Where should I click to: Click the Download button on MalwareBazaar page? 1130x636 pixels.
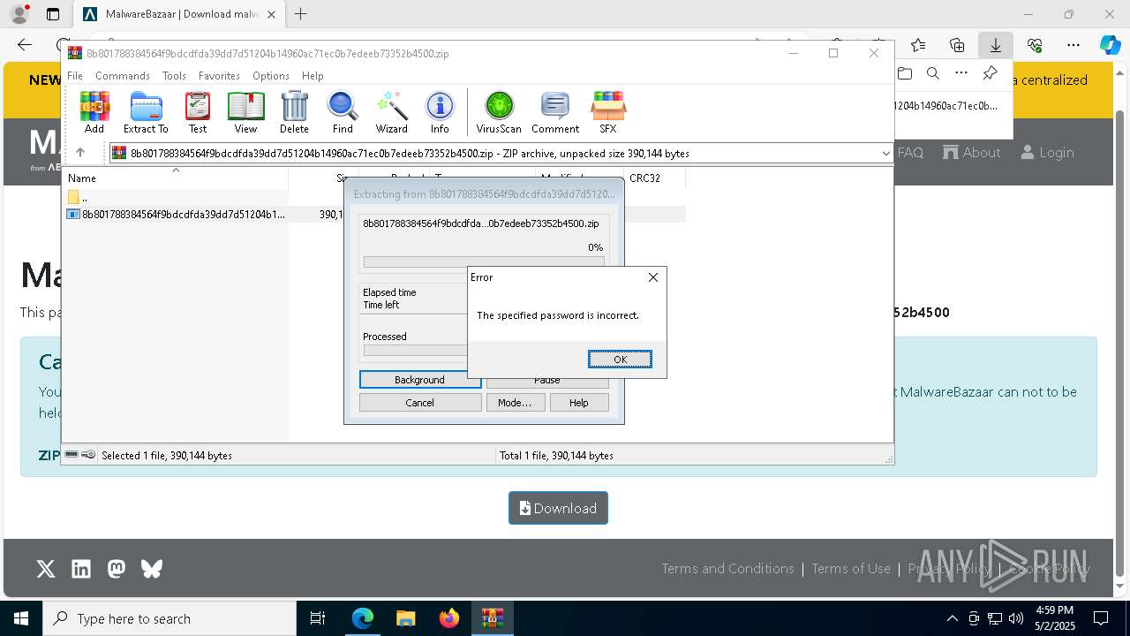tap(558, 508)
